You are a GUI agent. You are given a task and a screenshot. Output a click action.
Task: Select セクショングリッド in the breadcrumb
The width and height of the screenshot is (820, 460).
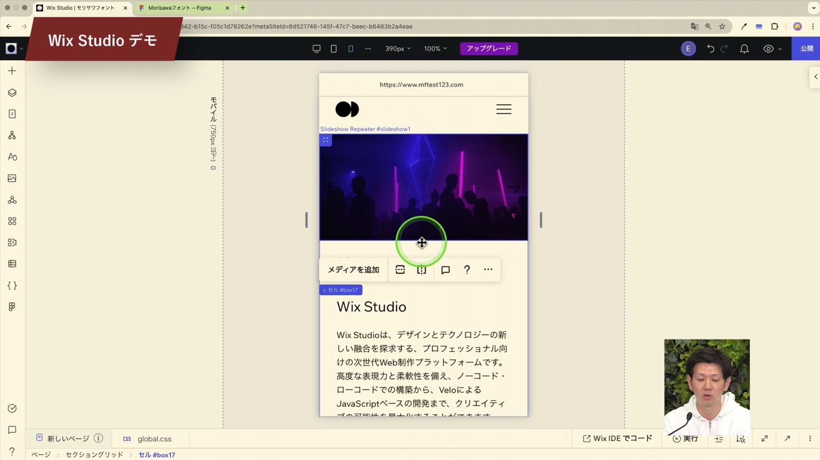tap(94, 455)
